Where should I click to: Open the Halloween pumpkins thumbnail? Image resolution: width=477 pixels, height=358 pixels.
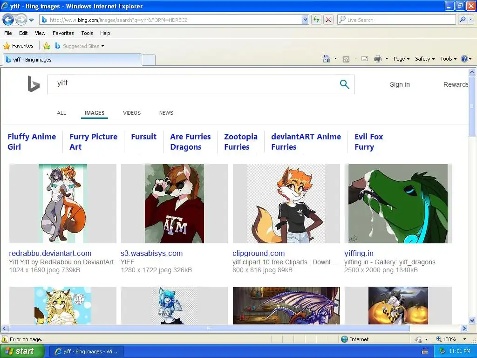(398, 306)
